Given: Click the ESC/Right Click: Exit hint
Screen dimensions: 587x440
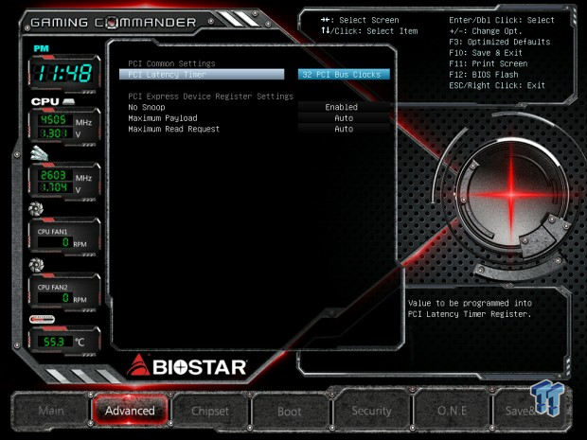Looking at the screenshot, I should (497, 85).
